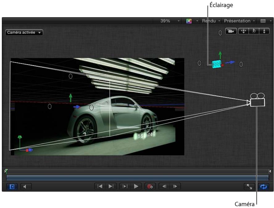
Task: Go to start of project
Action: [x=100, y=186]
